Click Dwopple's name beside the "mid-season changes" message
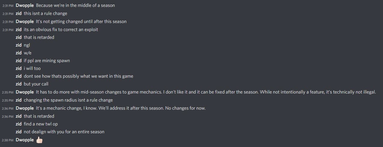This screenshot has height=147, width=383. [x=25, y=92]
